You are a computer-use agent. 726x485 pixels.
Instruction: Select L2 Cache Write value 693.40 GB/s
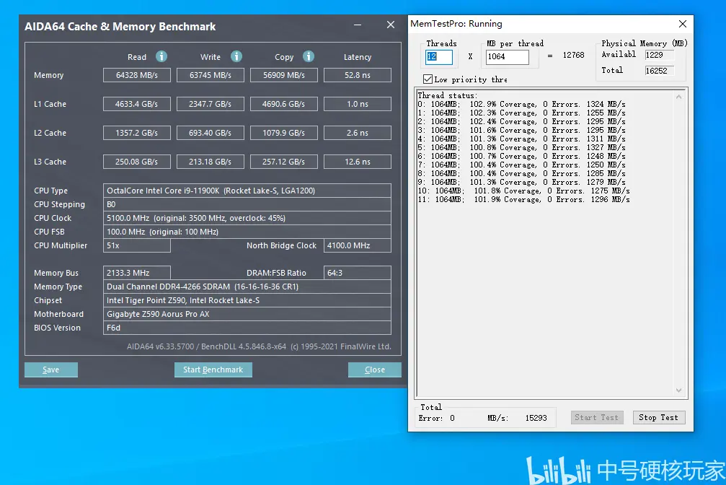211,133
